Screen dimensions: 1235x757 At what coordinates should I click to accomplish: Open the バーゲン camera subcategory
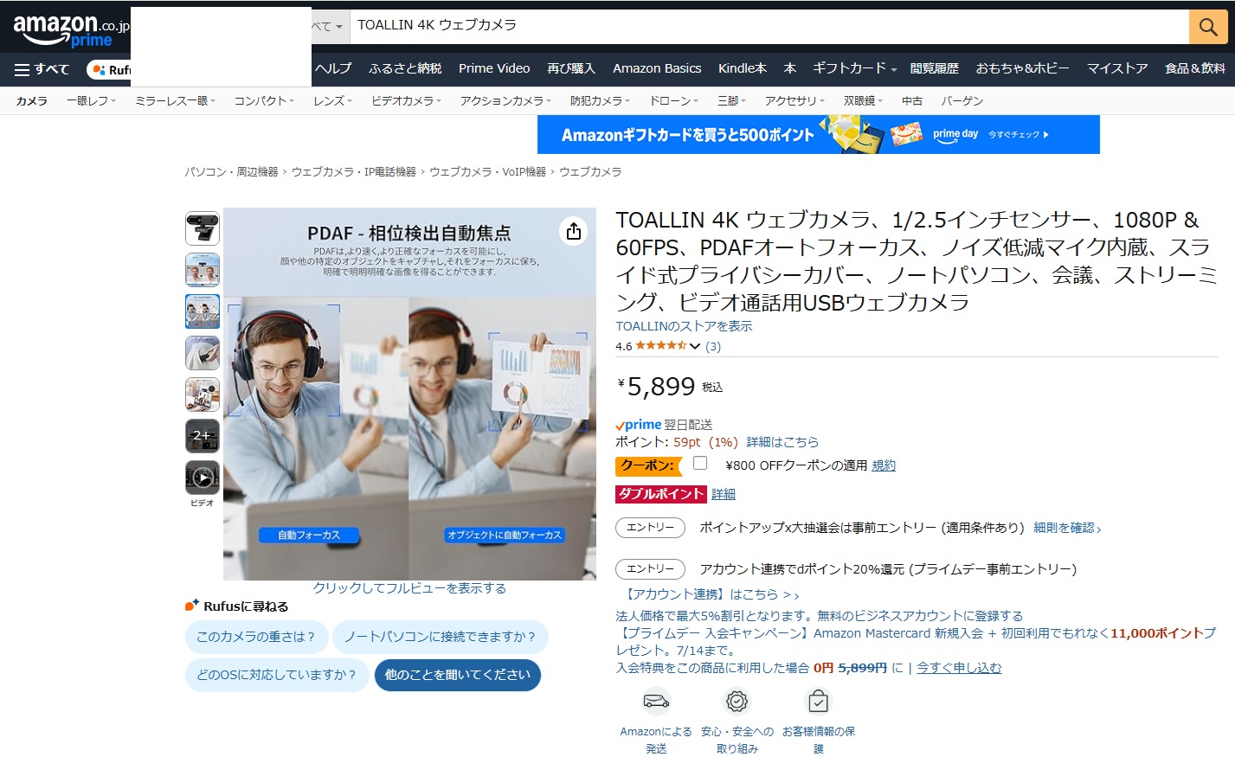click(x=962, y=100)
